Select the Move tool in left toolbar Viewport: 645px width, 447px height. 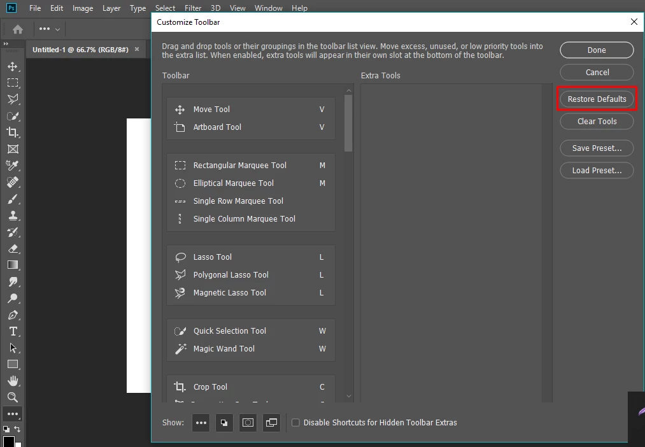13,66
